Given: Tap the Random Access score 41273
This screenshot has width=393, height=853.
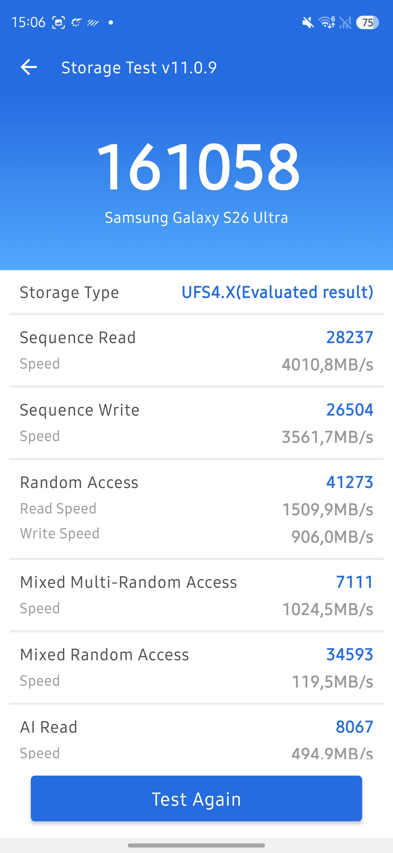Looking at the screenshot, I should [x=349, y=482].
